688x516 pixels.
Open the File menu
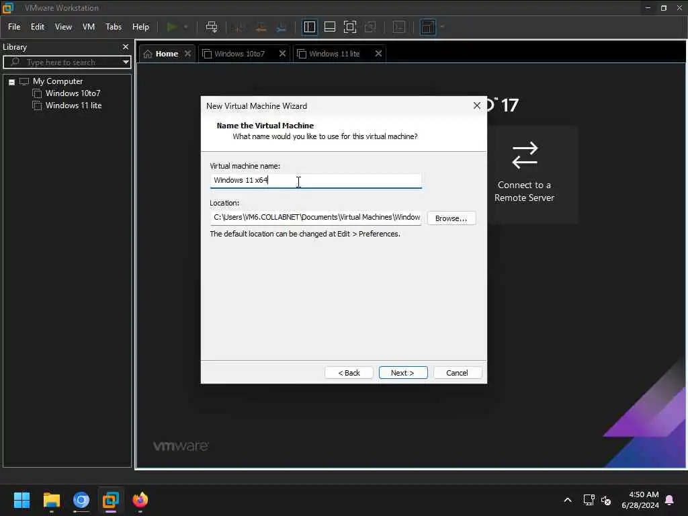14,27
